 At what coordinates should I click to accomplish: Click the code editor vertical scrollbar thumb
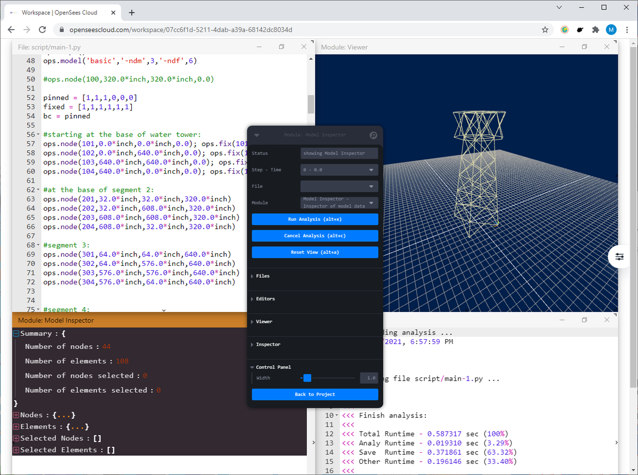click(x=310, y=104)
